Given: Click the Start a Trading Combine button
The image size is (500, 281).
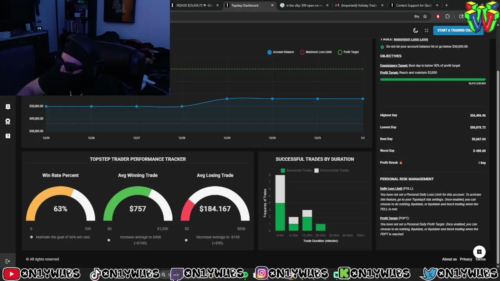Looking at the screenshot, I should (x=458, y=30).
